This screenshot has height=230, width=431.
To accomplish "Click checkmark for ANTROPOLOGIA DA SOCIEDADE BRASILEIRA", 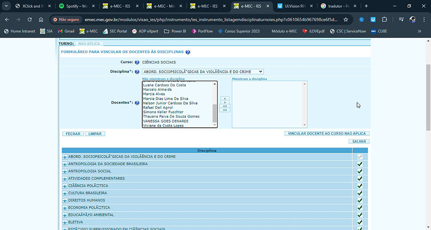I will click(x=359, y=164).
